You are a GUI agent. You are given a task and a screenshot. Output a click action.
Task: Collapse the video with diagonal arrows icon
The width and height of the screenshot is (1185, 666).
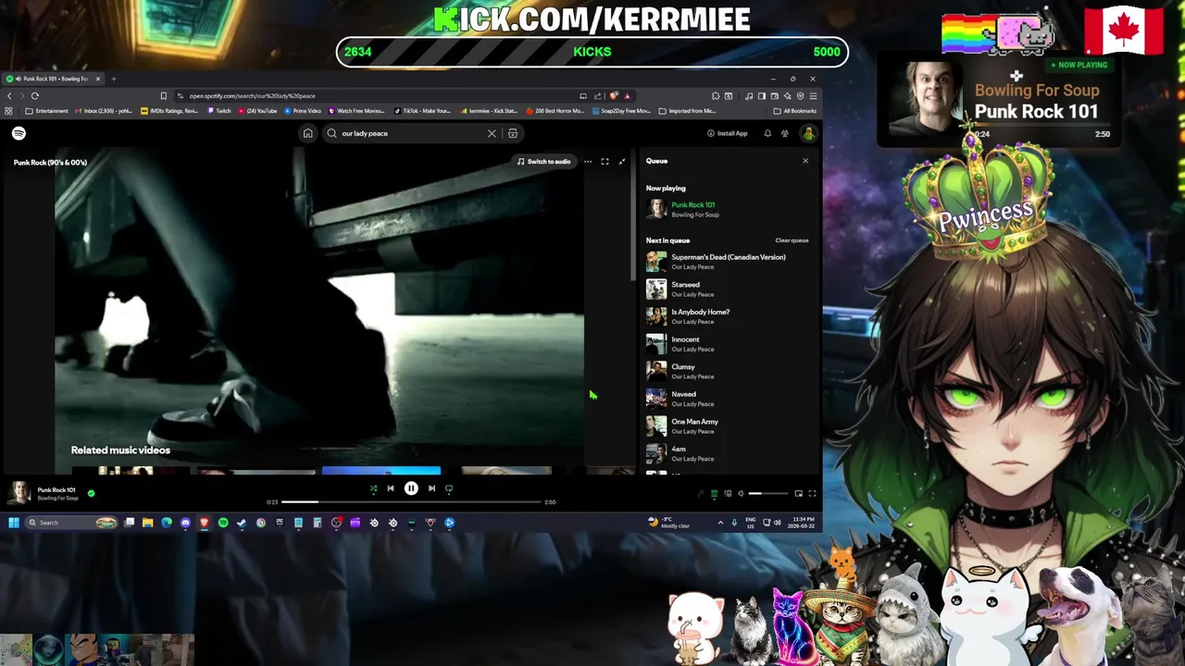tap(622, 162)
